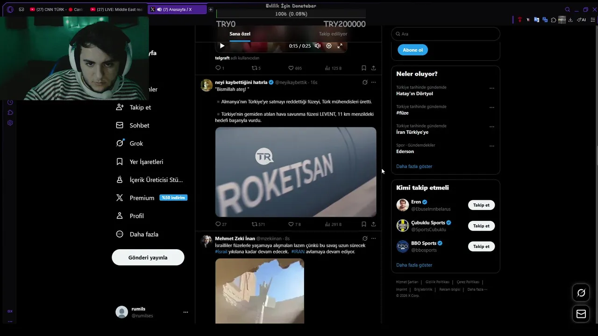Open more options for Hatay'ın Dörtyol trend
The width and height of the screenshot is (598, 336).
click(x=491, y=88)
